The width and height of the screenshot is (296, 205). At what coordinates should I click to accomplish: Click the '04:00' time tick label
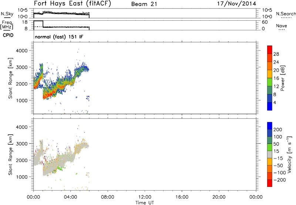point(70,197)
